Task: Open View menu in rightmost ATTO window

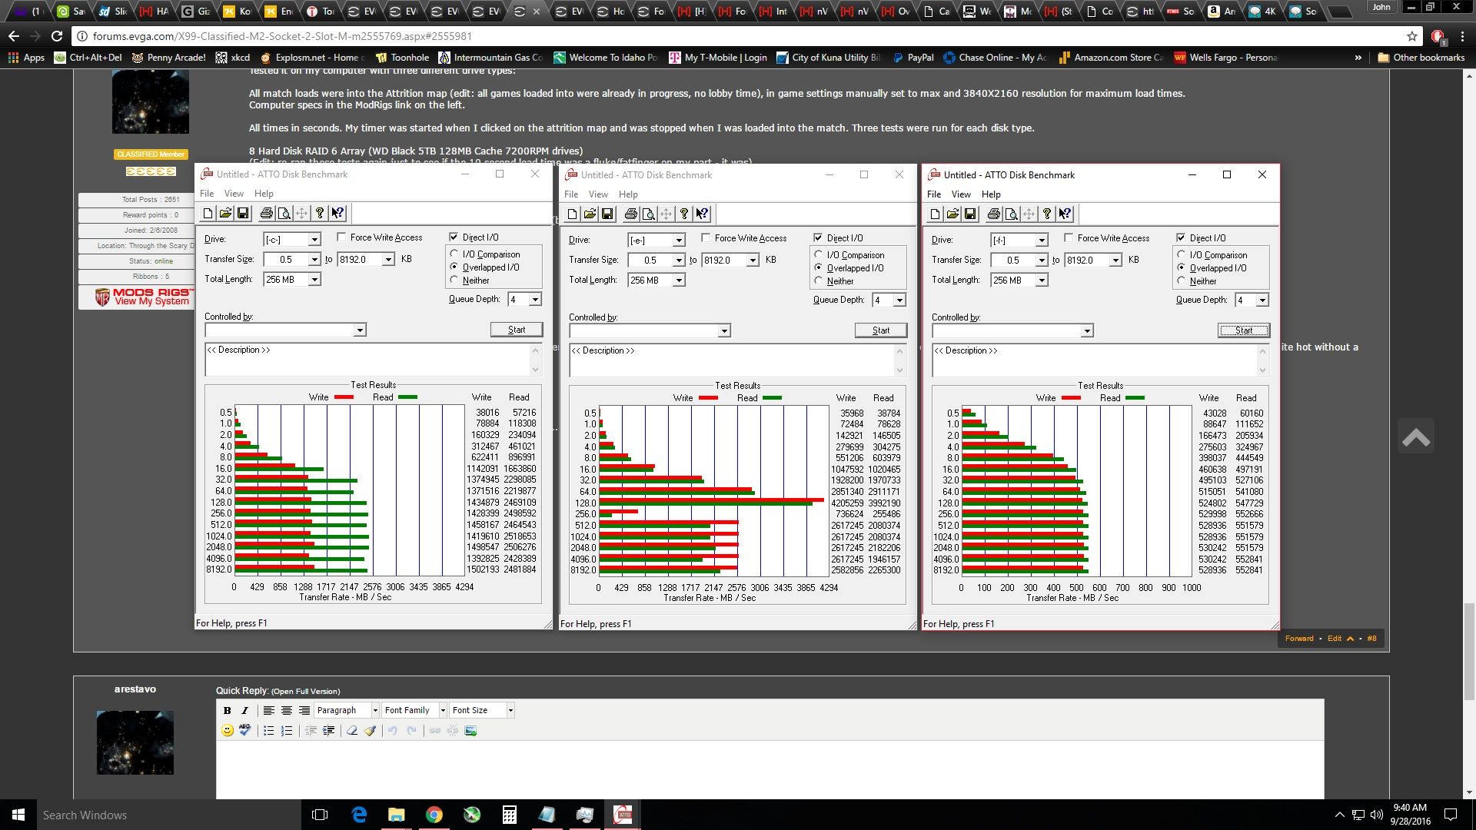Action: [x=961, y=194]
